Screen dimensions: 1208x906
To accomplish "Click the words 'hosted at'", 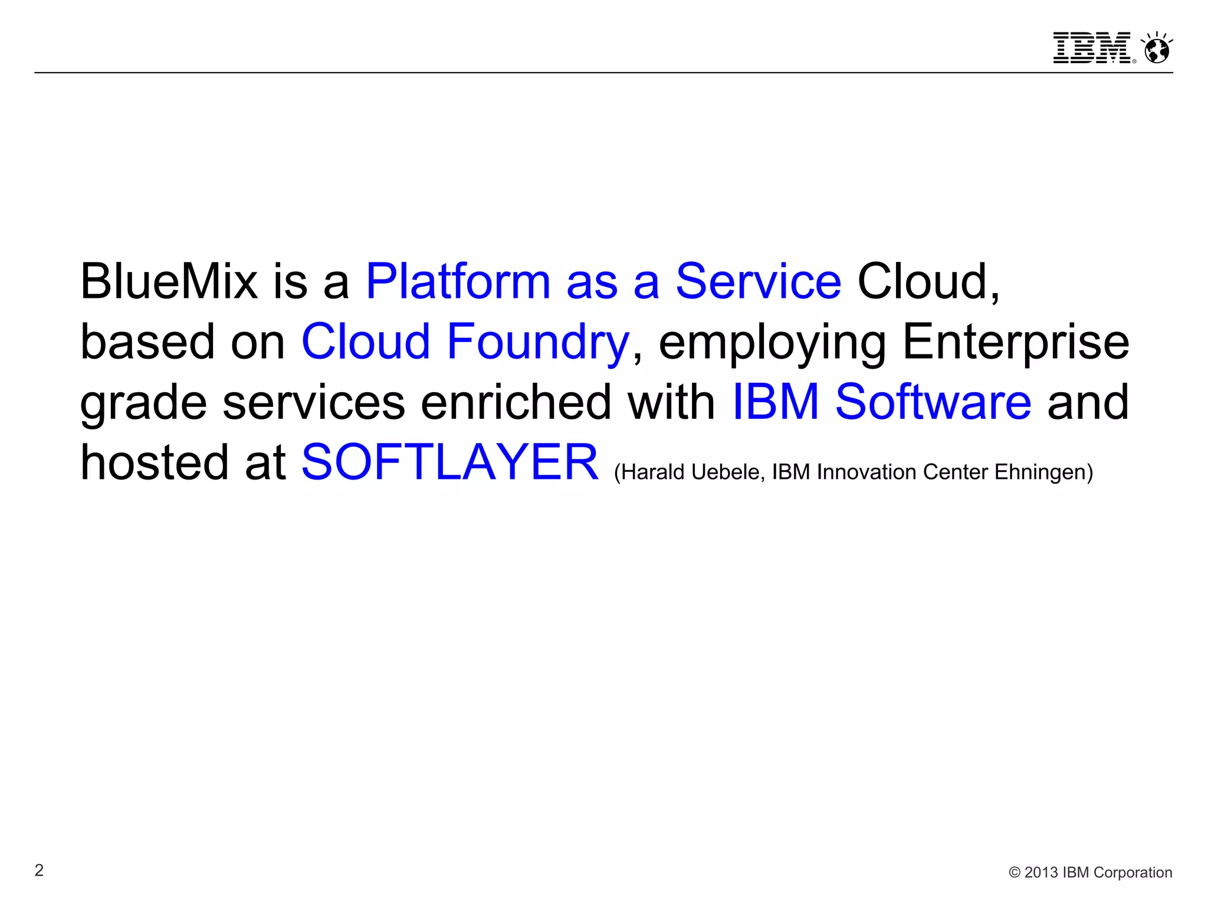I will [183, 462].
